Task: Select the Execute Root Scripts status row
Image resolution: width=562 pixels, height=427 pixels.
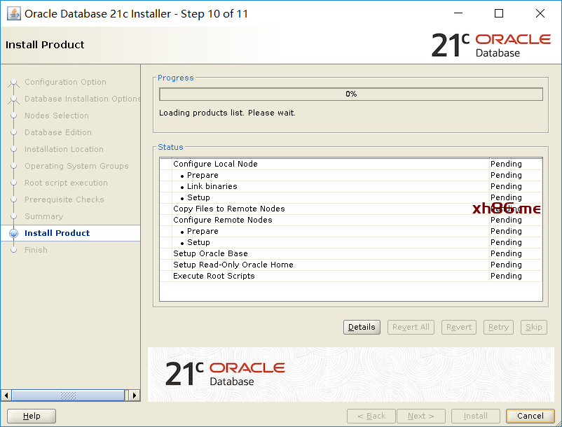Action: tap(214, 276)
